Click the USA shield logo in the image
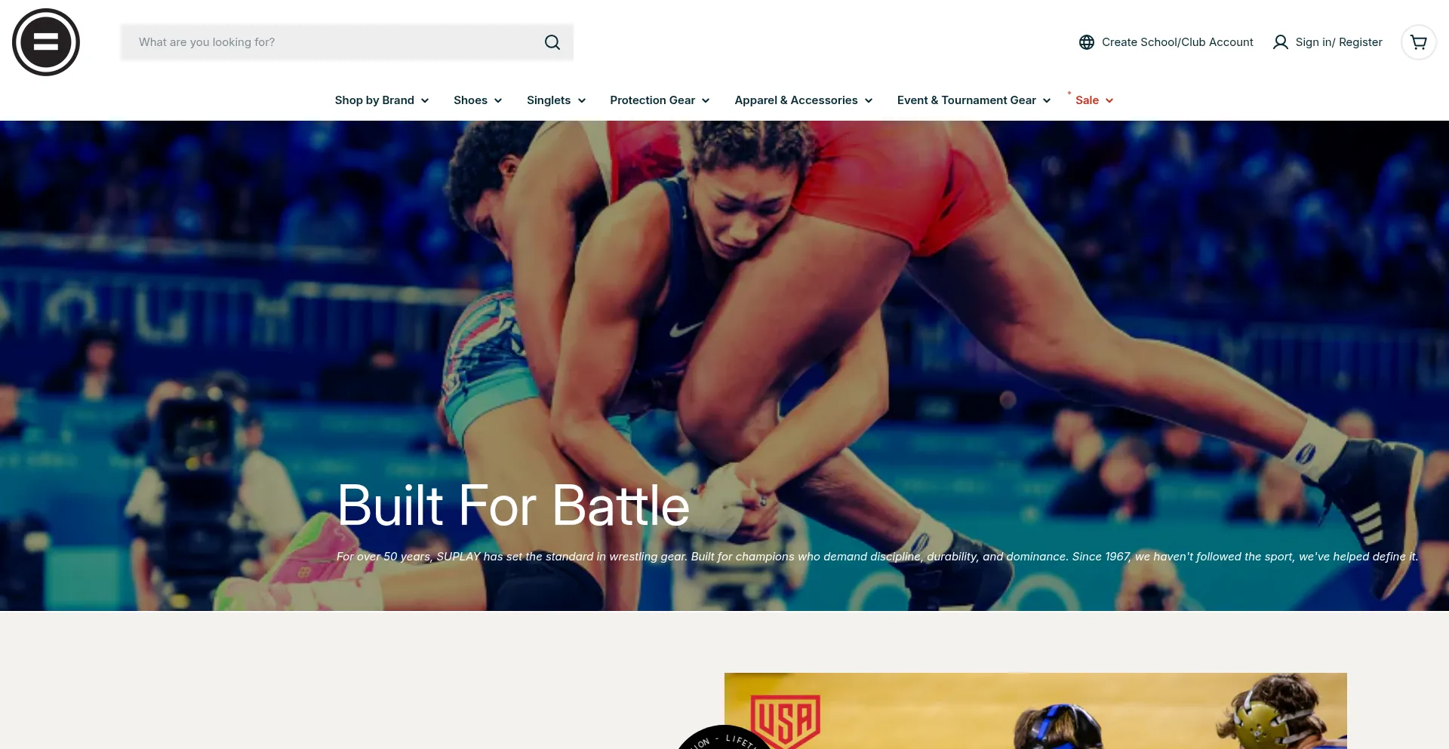 tap(786, 721)
